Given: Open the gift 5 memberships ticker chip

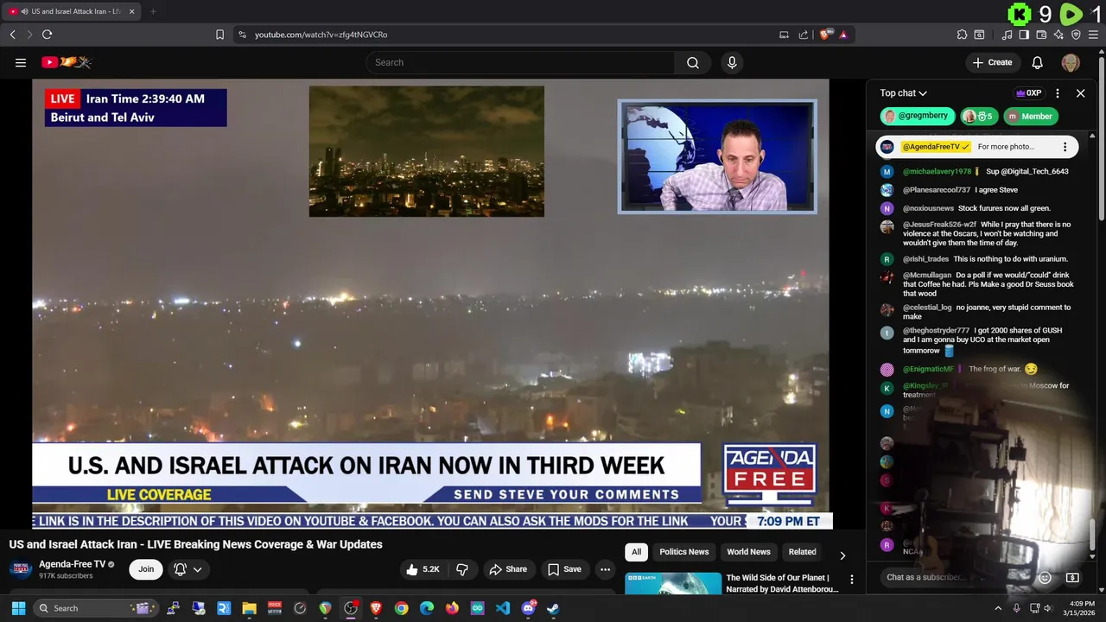Looking at the screenshot, I should (x=979, y=117).
